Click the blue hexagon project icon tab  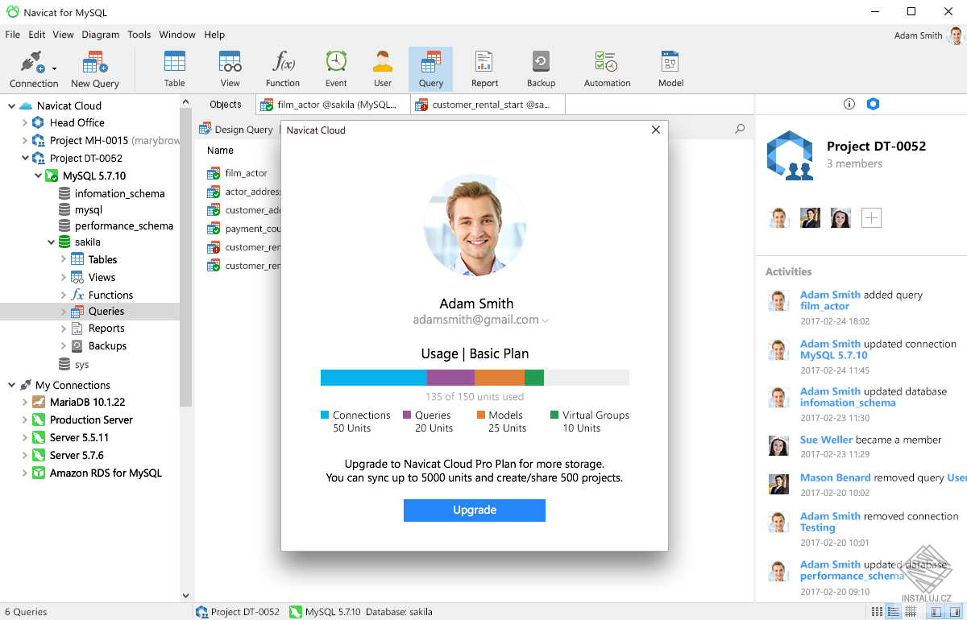[x=873, y=104]
